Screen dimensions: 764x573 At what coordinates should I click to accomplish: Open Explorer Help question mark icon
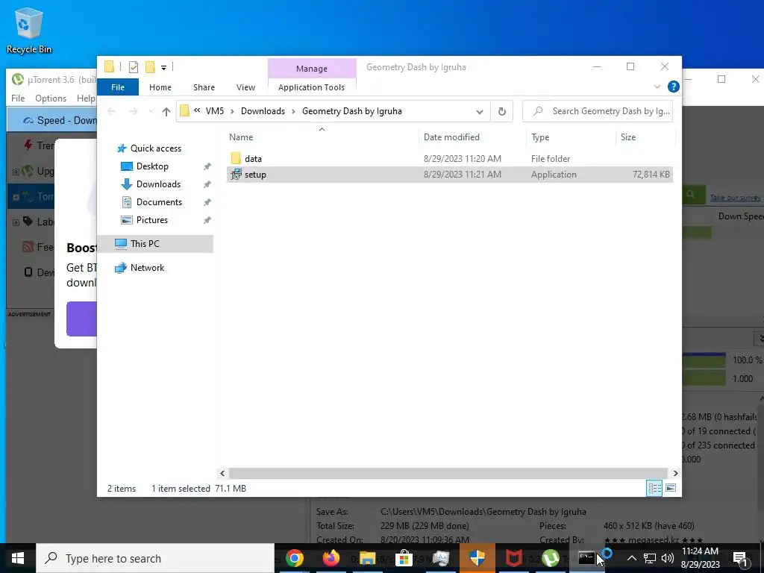(674, 87)
